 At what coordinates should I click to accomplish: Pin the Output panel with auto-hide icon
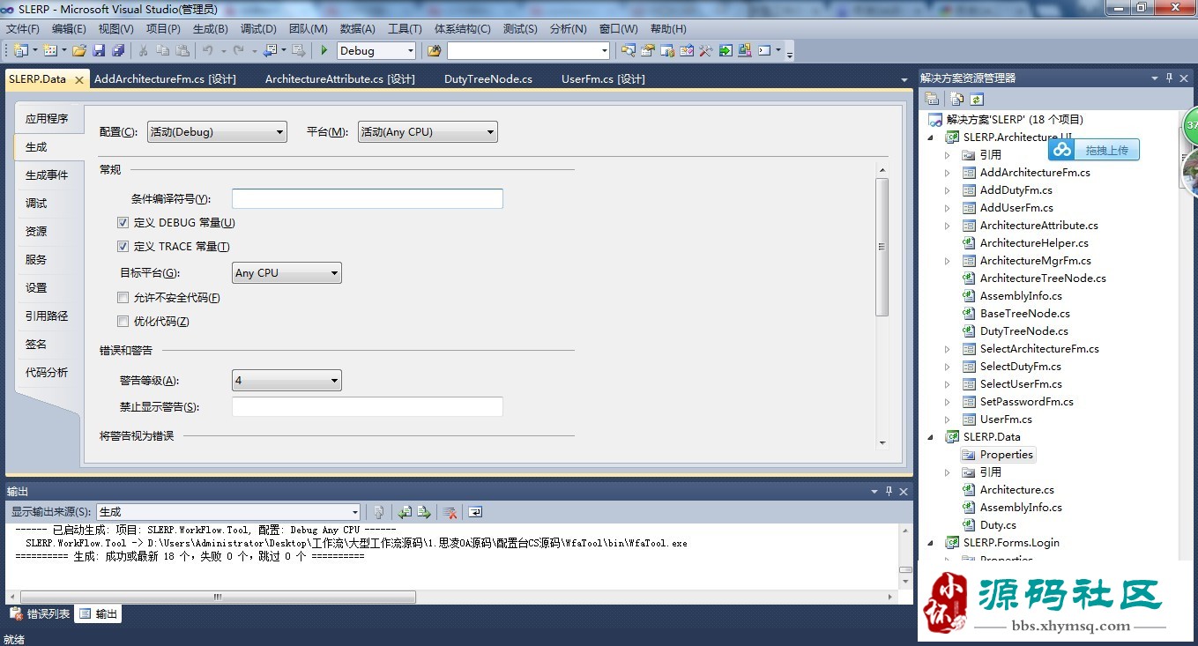[889, 491]
